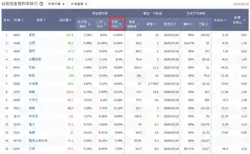The width and height of the screenshot is (250, 154).
Task: Click the 121 price in the 3679 row
Action: [x=71, y=116]
